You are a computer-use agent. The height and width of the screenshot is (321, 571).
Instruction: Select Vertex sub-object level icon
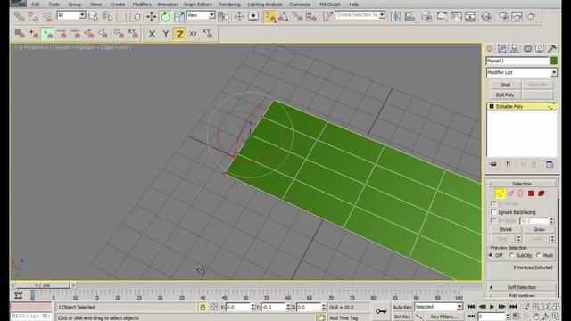tap(500, 193)
